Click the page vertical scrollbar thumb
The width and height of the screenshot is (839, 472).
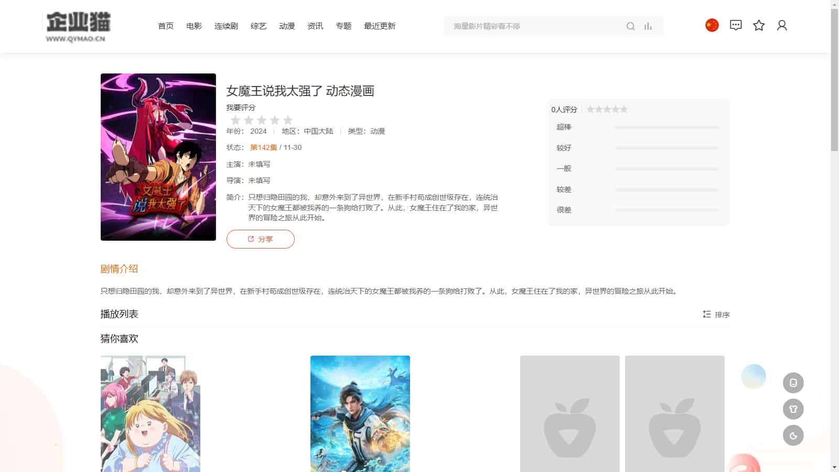point(835,80)
